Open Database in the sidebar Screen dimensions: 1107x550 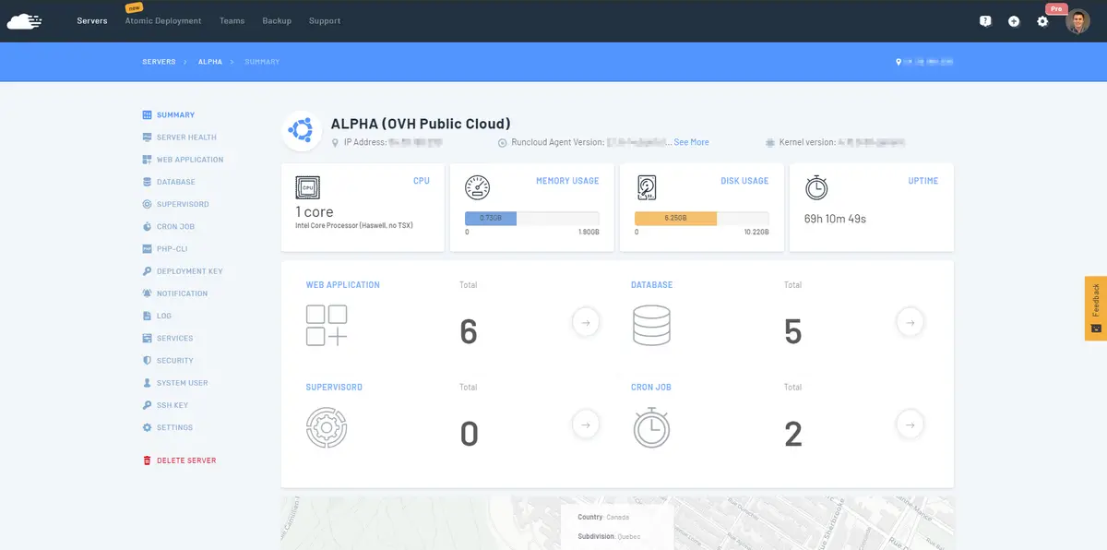pyautogui.click(x=168, y=182)
